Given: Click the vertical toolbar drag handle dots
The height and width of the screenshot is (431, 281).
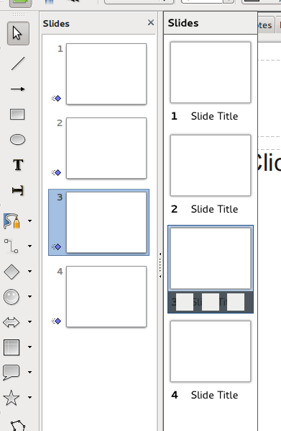Looking at the screenshot, I should [19, 14].
